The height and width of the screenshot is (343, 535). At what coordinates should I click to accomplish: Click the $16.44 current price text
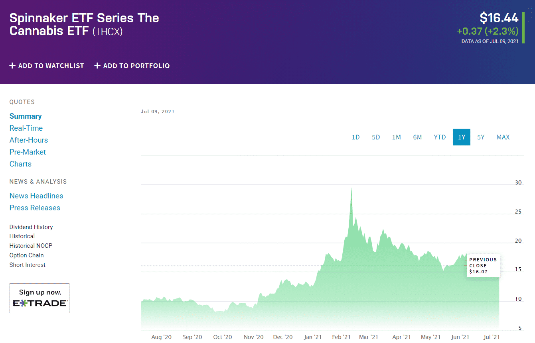(499, 18)
